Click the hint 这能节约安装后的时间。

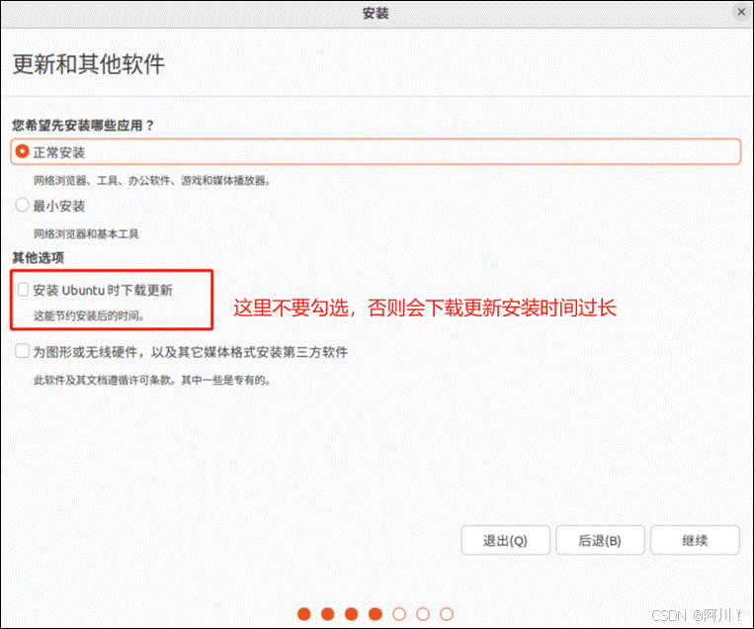[90, 315]
